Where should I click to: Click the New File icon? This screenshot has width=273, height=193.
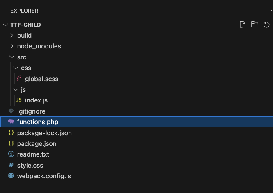tap(243, 25)
